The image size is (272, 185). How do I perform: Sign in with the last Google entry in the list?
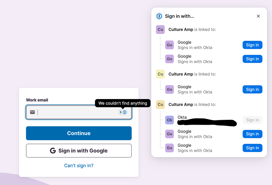click(252, 148)
